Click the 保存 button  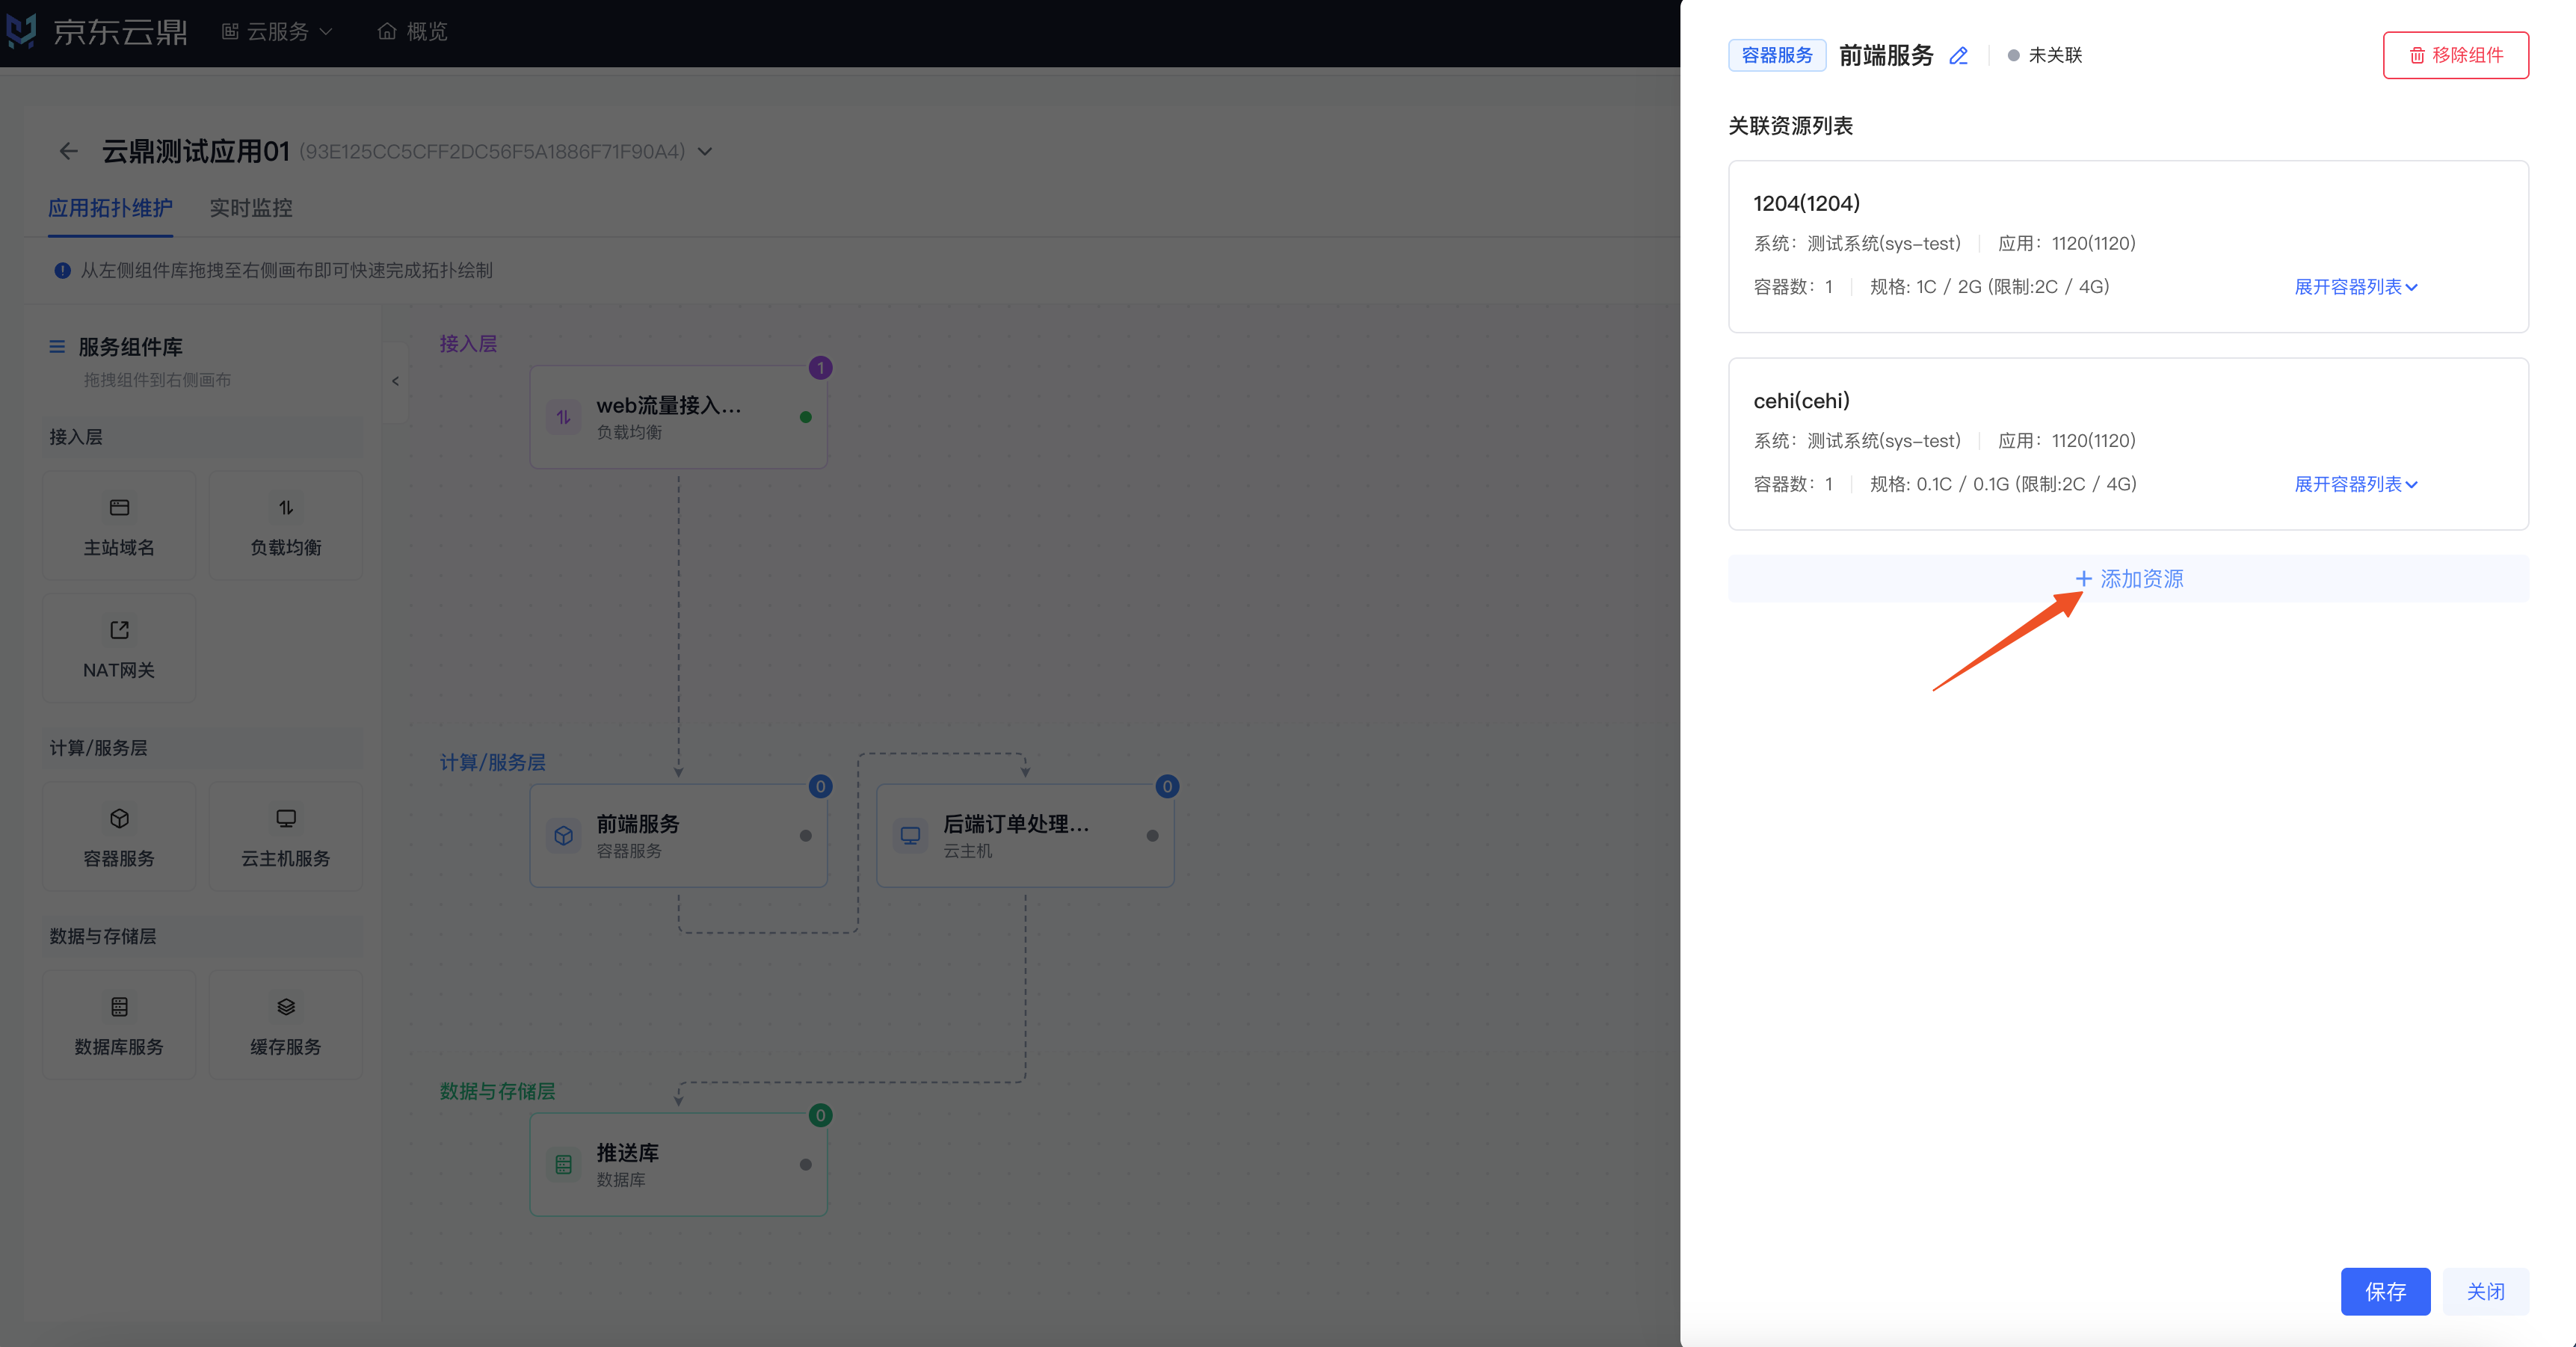(2385, 1292)
